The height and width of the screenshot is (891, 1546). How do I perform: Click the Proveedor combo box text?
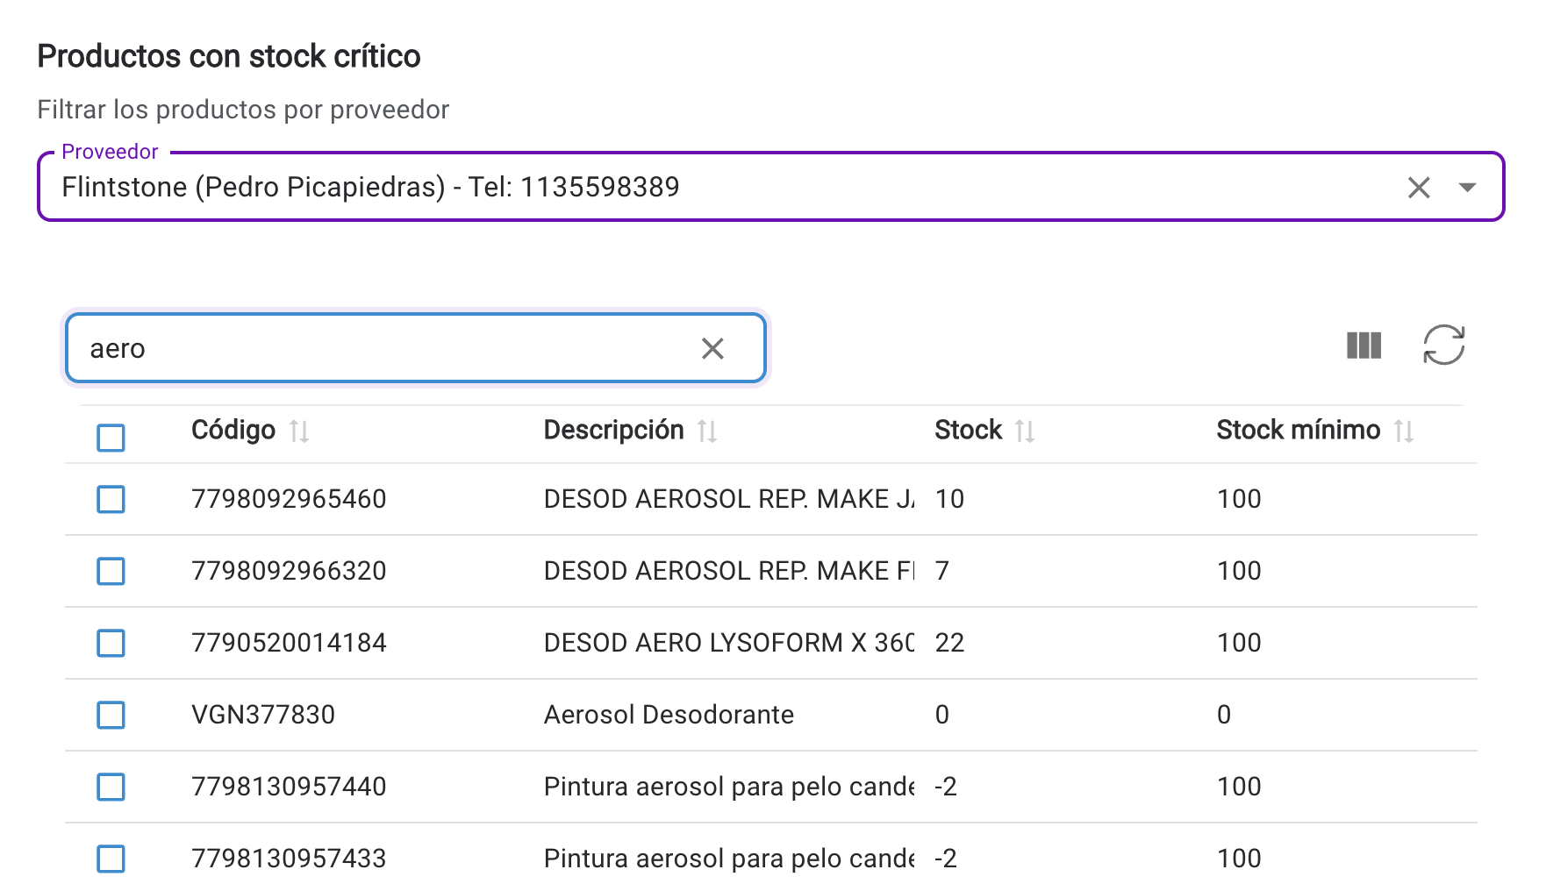point(370,187)
